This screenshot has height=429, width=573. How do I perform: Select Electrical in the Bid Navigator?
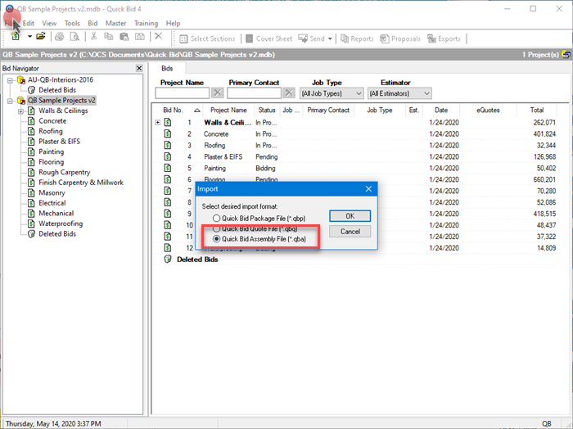point(52,203)
